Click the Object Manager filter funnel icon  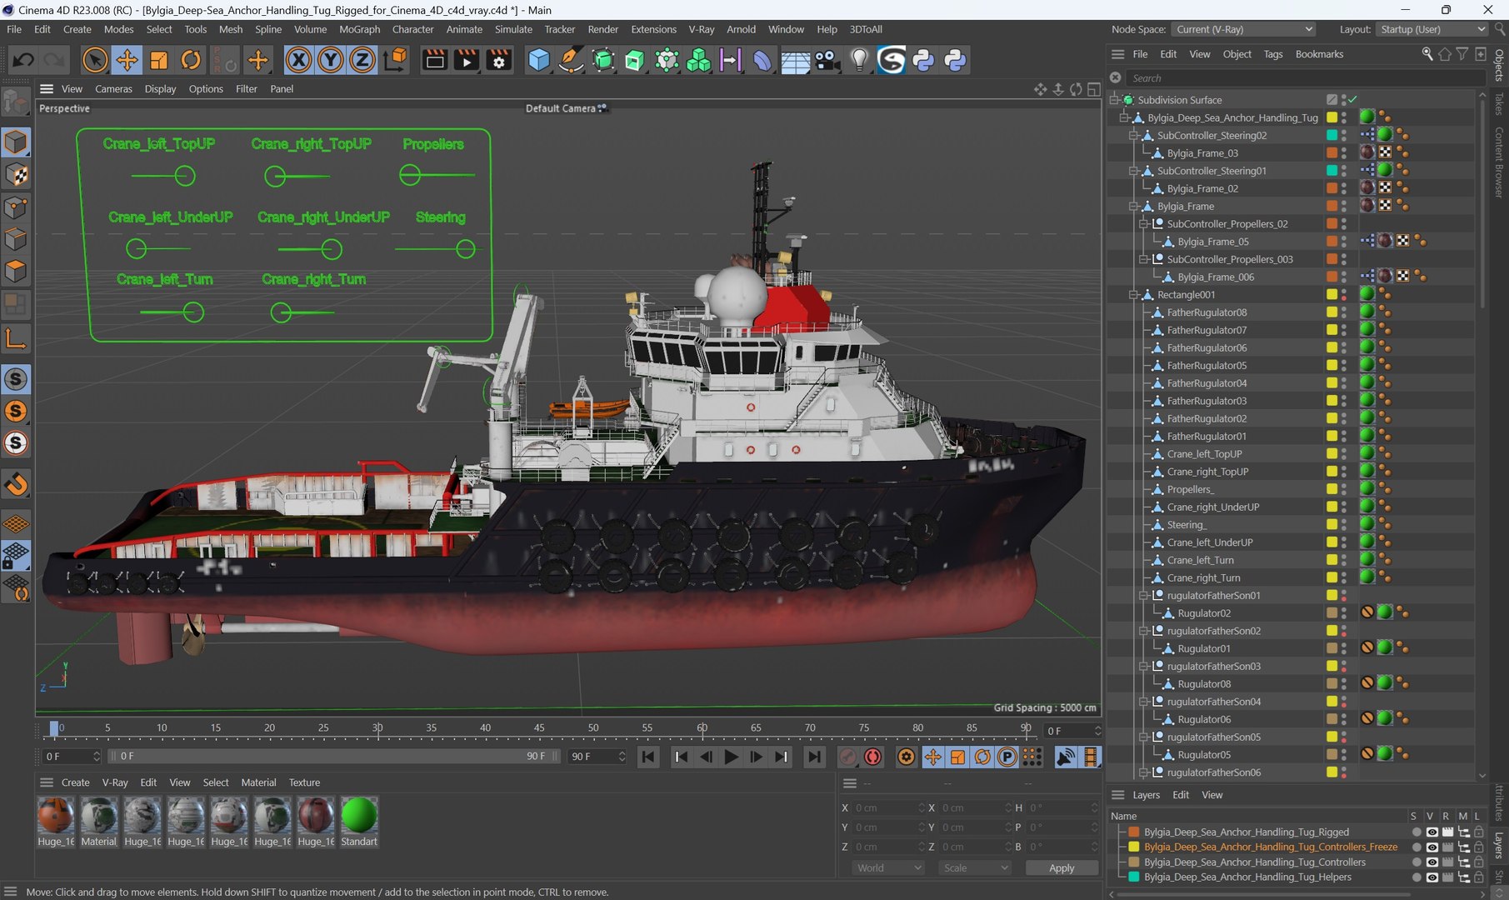[1462, 54]
